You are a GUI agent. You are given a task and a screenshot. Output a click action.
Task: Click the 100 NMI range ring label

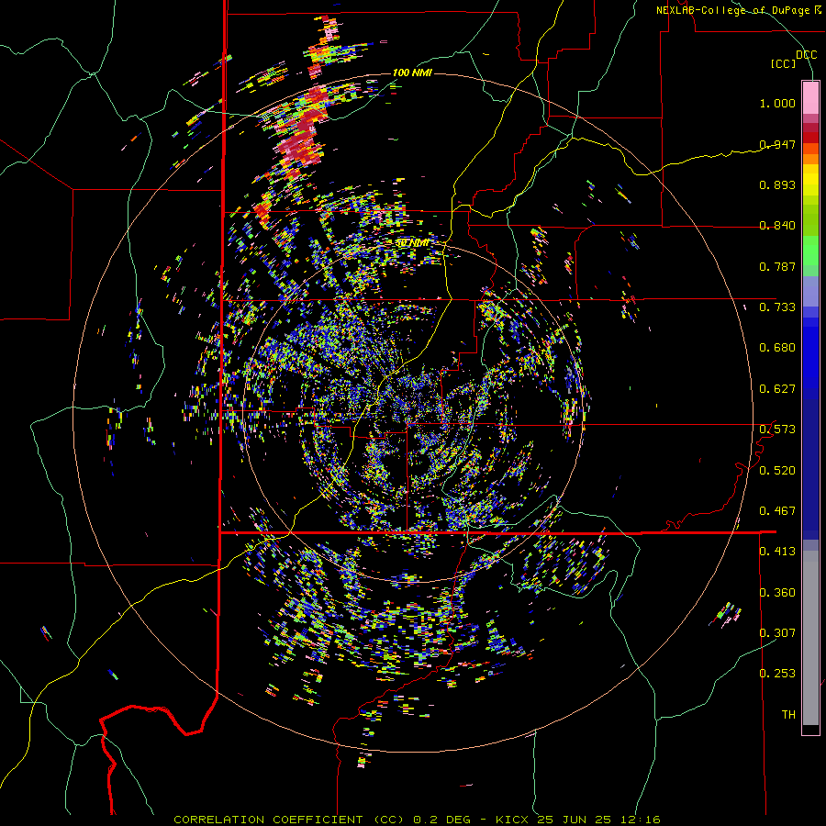(412, 73)
